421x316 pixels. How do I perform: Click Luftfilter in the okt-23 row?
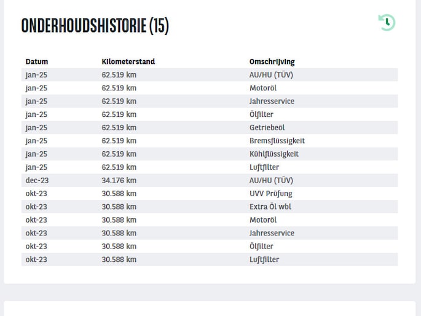(x=264, y=259)
